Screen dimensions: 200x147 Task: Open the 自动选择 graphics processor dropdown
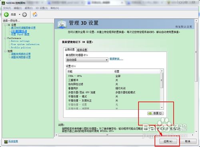[x=87, y=60]
